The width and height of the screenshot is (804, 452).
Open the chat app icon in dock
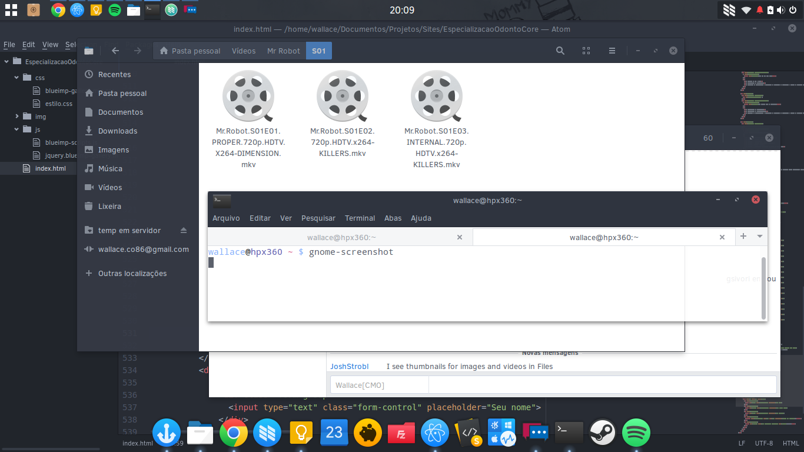pos(536,433)
